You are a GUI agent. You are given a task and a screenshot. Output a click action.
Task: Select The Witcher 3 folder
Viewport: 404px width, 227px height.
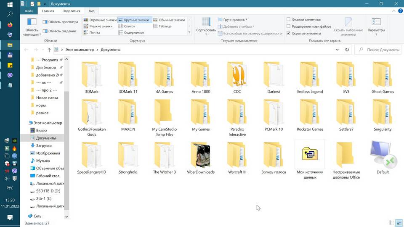pos(164,155)
